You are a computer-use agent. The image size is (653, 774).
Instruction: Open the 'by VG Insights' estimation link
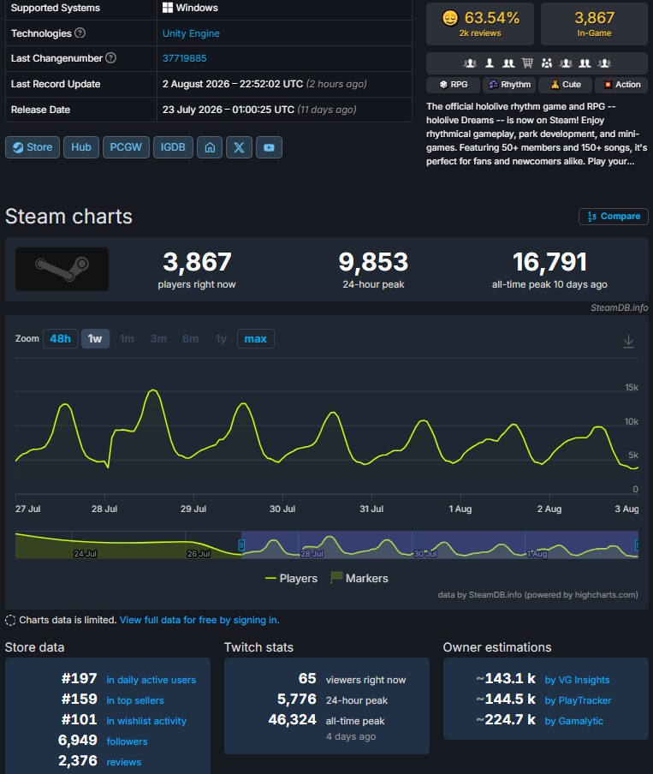coord(577,680)
